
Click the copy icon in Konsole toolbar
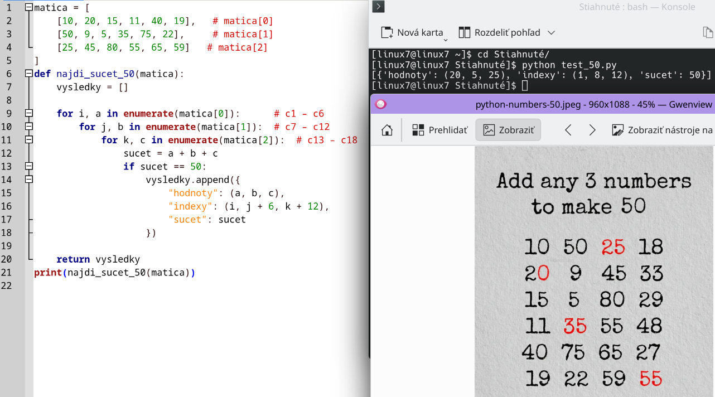708,32
